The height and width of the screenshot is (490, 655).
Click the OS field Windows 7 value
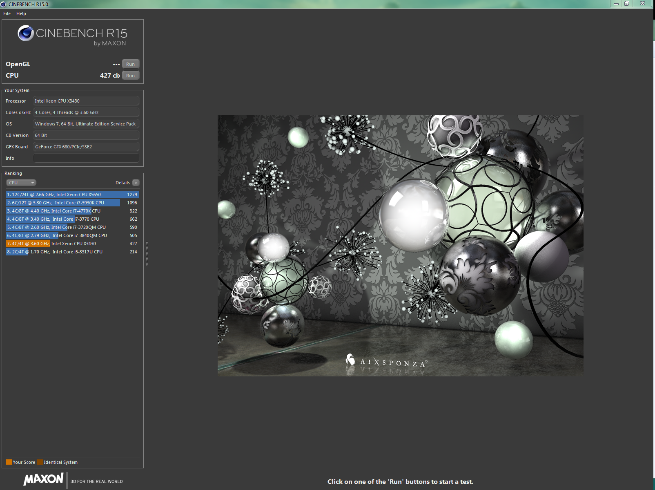coord(86,124)
